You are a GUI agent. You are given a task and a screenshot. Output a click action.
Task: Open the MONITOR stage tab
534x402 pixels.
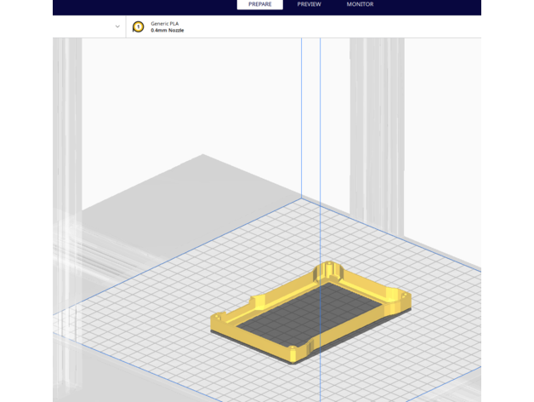click(360, 4)
